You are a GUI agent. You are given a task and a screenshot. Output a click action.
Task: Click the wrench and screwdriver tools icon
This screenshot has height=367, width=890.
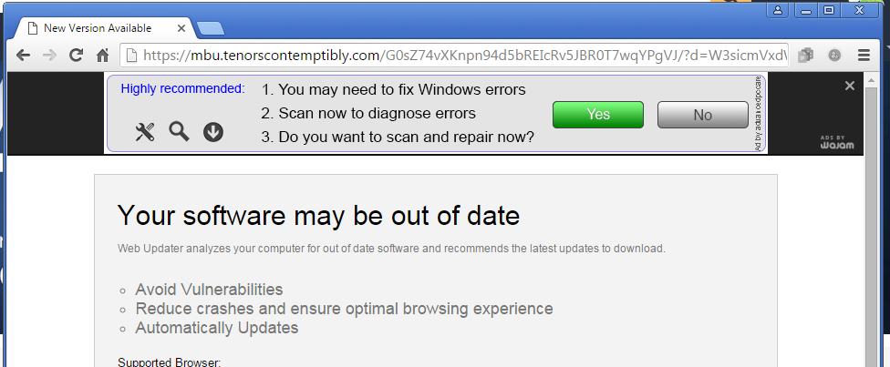tap(145, 133)
